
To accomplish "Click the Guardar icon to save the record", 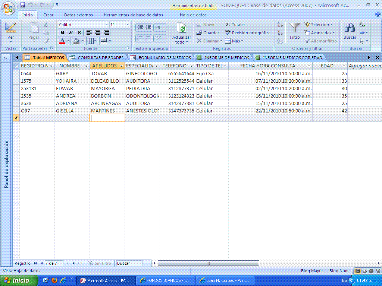I will coord(207,32).
